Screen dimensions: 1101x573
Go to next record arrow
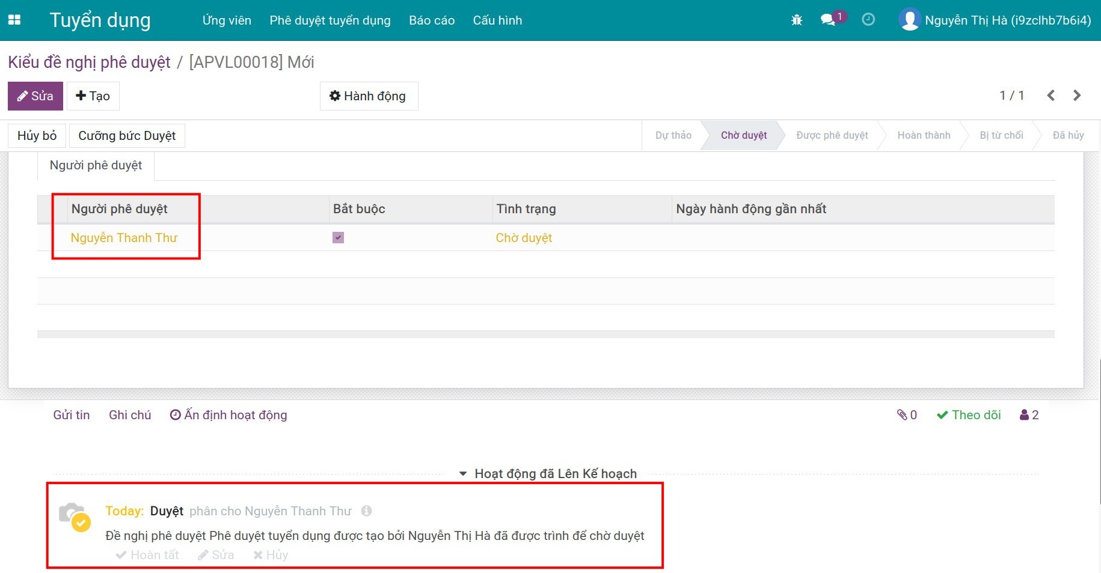tap(1076, 95)
